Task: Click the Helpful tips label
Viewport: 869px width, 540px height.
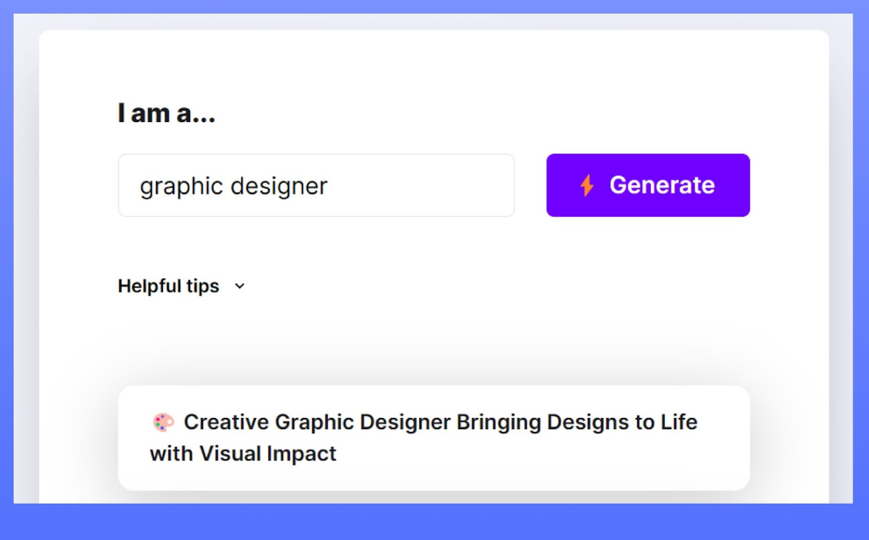Action: tap(168, 286)
